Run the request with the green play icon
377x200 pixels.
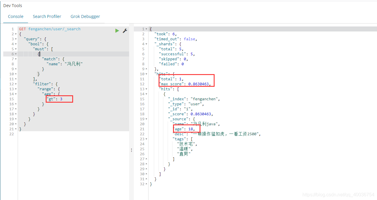pyautogui.click(x=117, y=31)
